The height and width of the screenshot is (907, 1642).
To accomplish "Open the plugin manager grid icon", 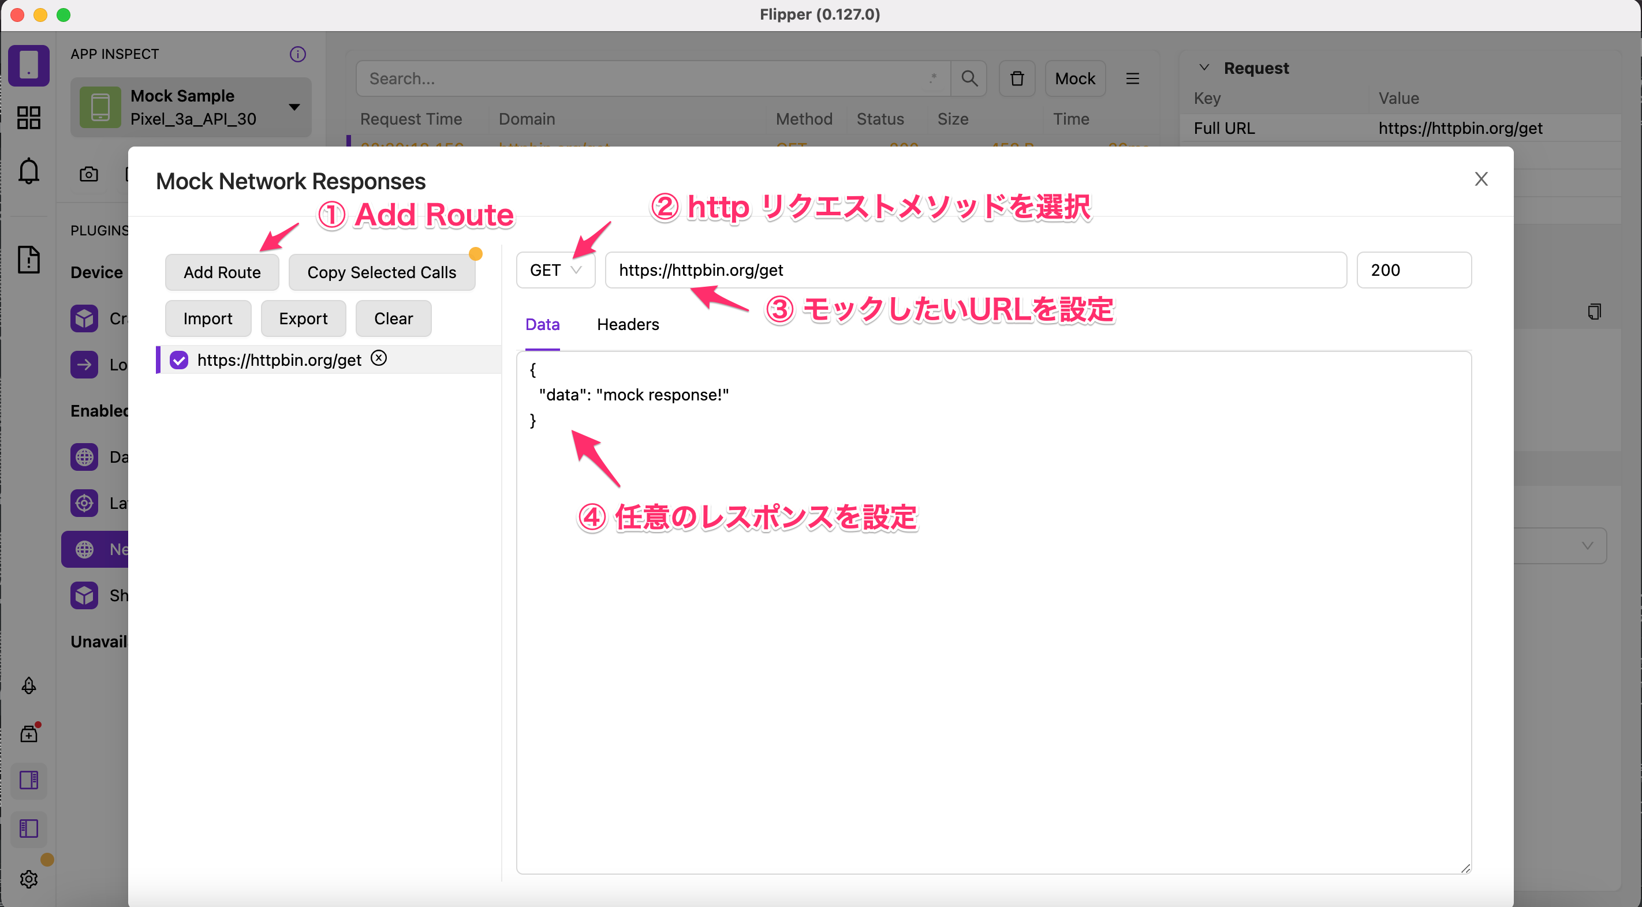I will 29,117.
